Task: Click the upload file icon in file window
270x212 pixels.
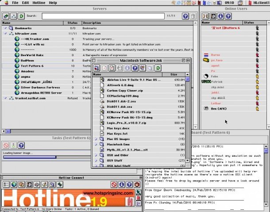Action: pyautogui.click(x=112, y=68)
